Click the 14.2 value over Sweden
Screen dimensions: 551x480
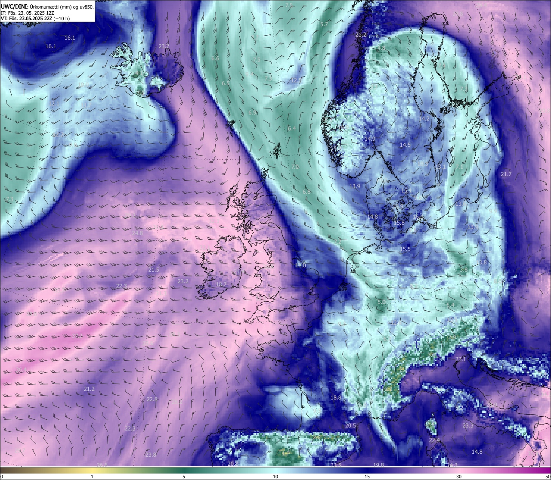coord(424,118)
